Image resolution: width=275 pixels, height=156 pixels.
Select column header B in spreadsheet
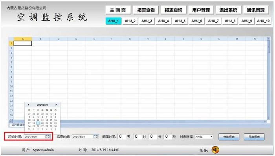pyautogui.click(x=40, y=39)
